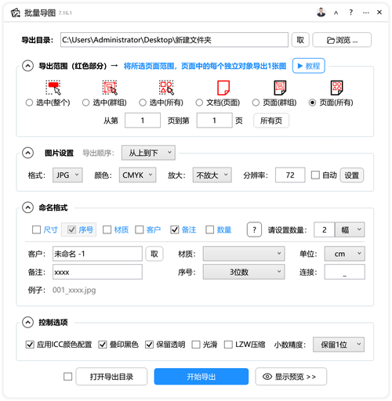392x401 pixels.
Task: Click 取 button next to 客户 field
Action: click(x=154, y=254)
